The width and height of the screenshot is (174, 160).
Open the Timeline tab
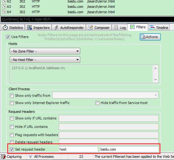[x=159, y=27]
